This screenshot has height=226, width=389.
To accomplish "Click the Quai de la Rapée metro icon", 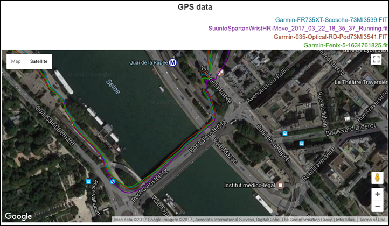I will (x=173, y=62).
